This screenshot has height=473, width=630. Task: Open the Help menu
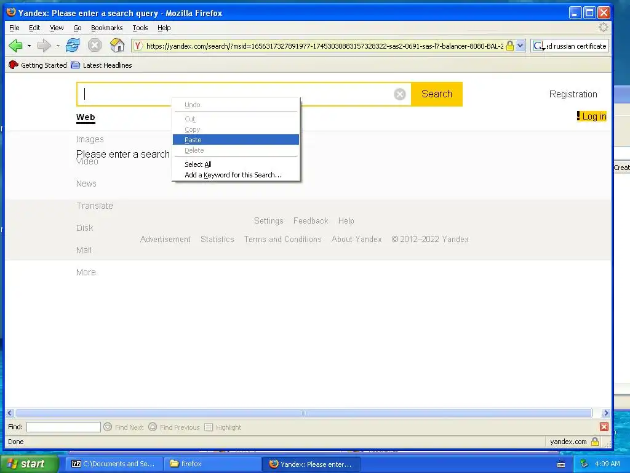164,28
